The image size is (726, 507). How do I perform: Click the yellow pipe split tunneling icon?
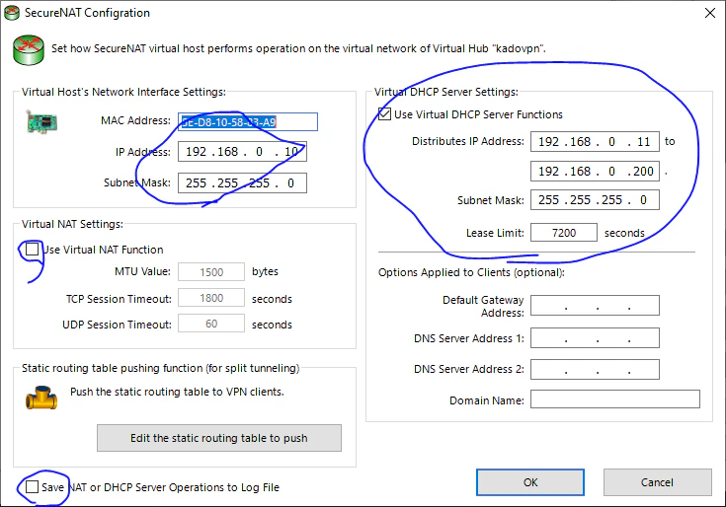coord(41,398)
